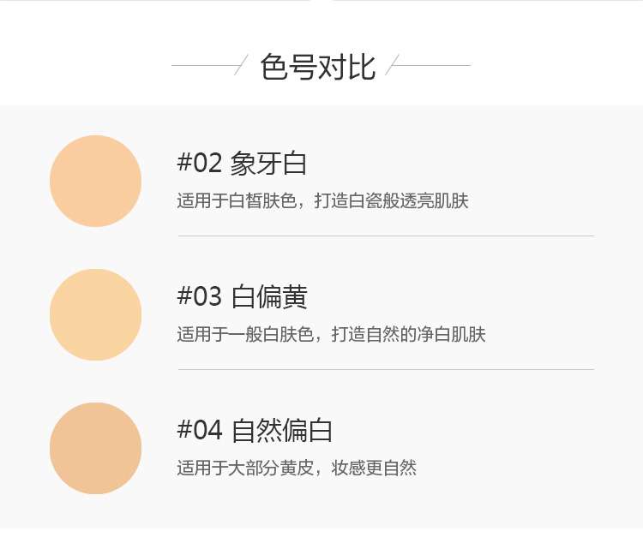The height and width of the screenshot is (549, 643).
Task: Click the character 比 in the heading
Action: coord(362,66)
